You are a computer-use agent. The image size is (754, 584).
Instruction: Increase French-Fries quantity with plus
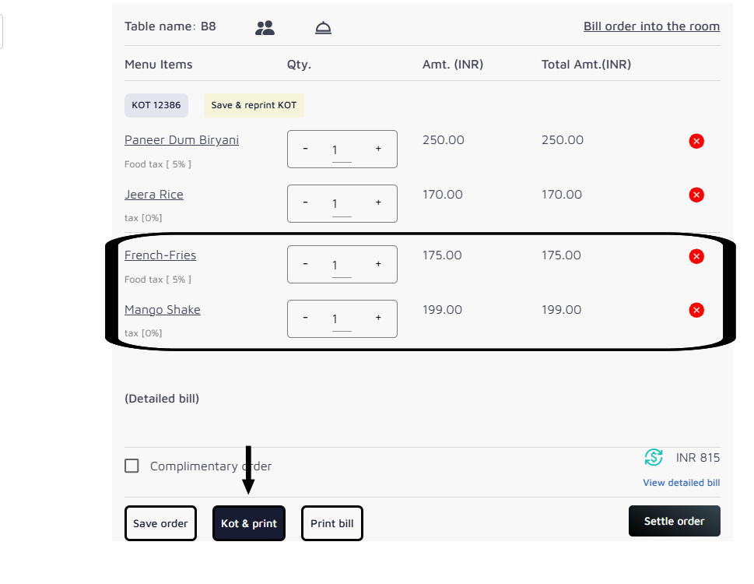378,264
